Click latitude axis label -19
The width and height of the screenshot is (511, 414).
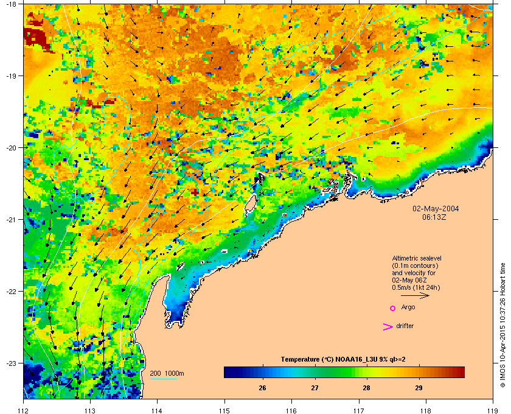[x=11, y=75]
